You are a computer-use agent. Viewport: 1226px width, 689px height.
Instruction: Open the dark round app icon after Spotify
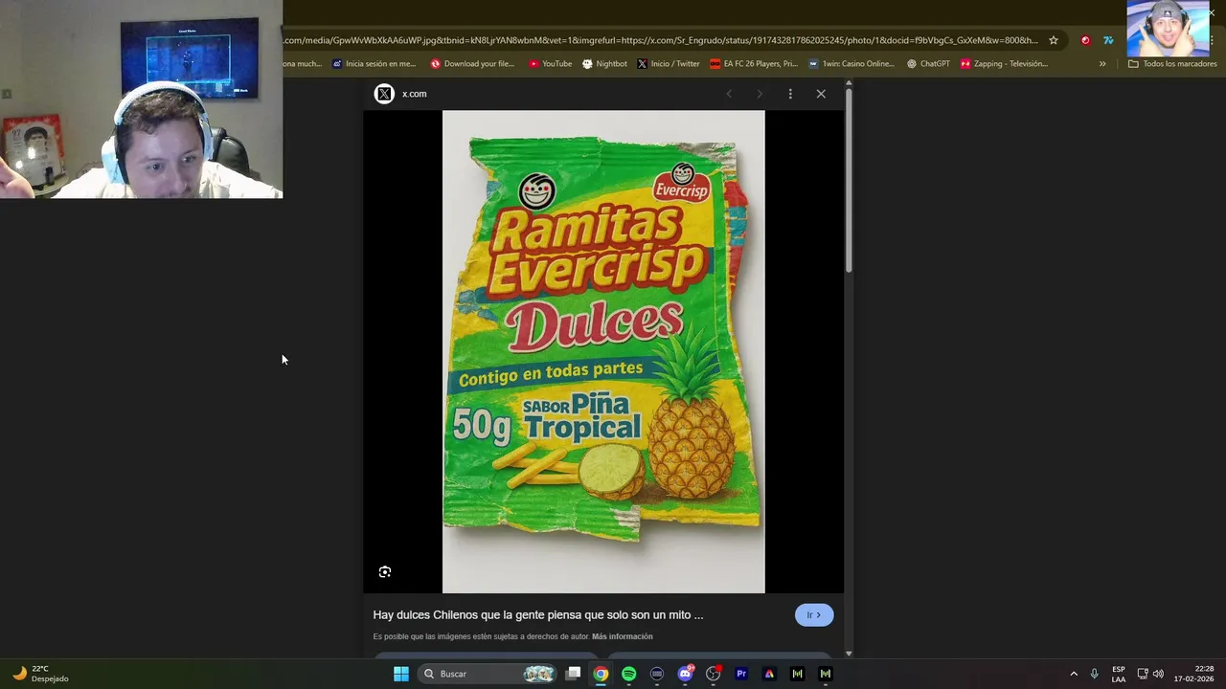pyautogui.click(x=657, y=674)
